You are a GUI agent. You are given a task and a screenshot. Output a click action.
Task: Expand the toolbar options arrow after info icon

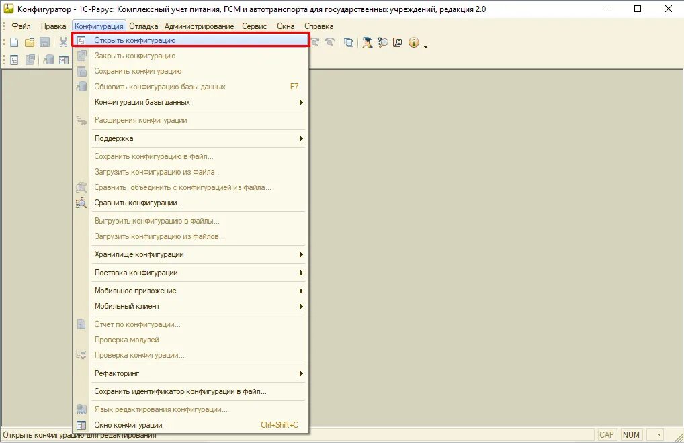[x=426, y=46]
